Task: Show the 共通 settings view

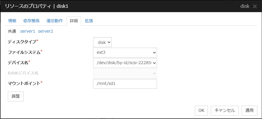Action: pyautogui.click(x=12, y=31)
